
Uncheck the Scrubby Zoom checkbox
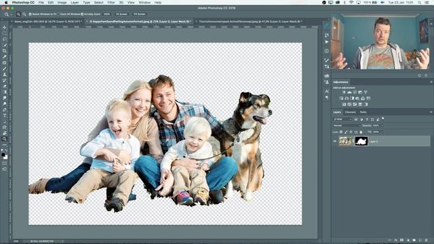tap(82, 14)
